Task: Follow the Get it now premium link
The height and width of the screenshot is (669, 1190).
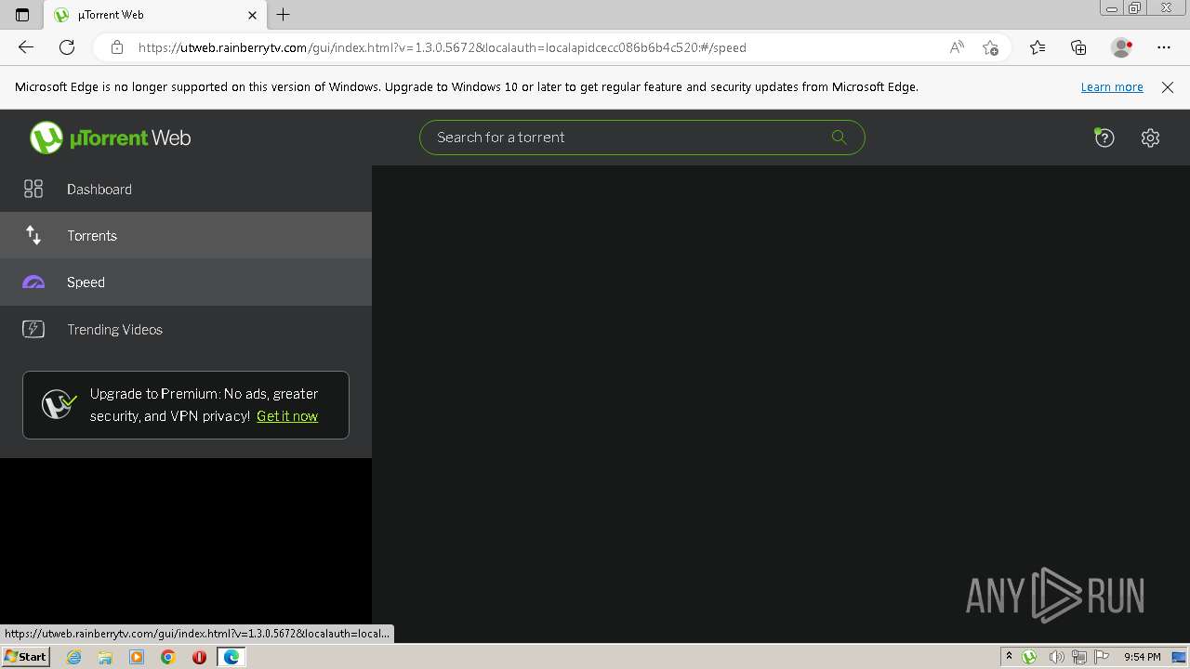Action: pyautogui.click(x=287, y=416)
